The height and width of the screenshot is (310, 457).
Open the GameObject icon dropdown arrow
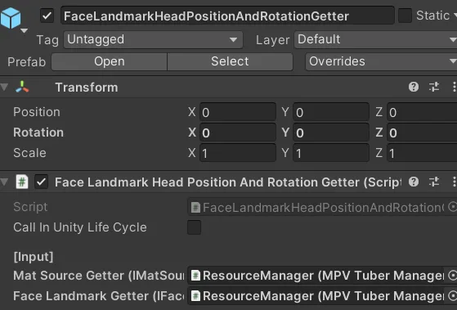coord(25,30)
